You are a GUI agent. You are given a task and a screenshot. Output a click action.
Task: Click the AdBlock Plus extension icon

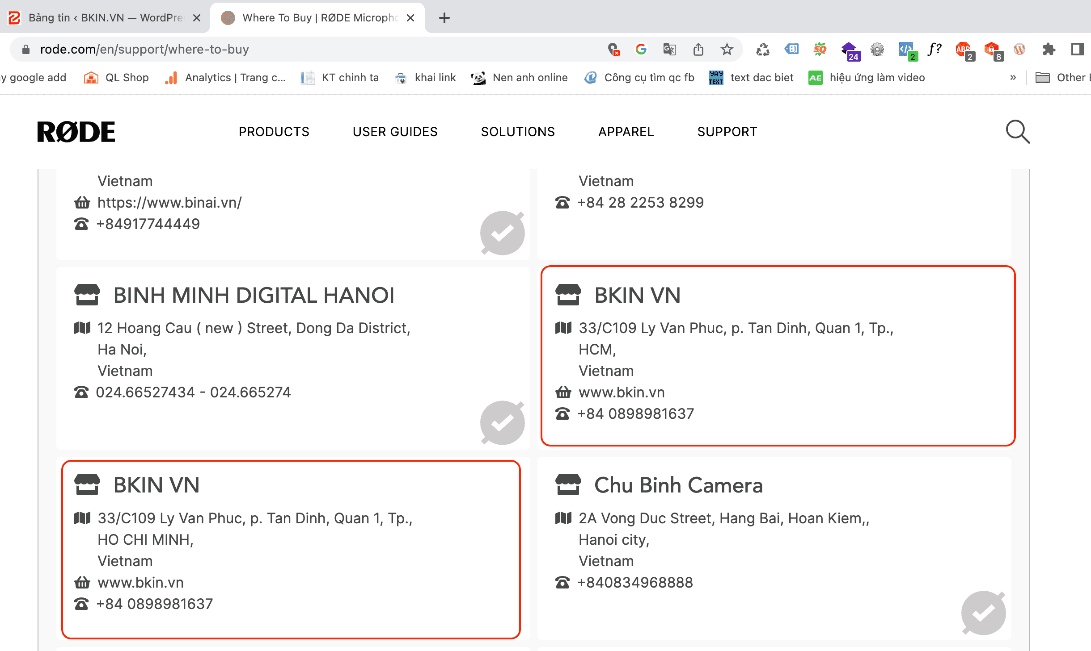[x=963, y=49]
